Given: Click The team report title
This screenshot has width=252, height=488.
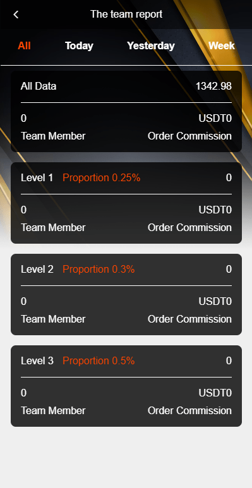Looking at the screenshot, I should 126,14.
